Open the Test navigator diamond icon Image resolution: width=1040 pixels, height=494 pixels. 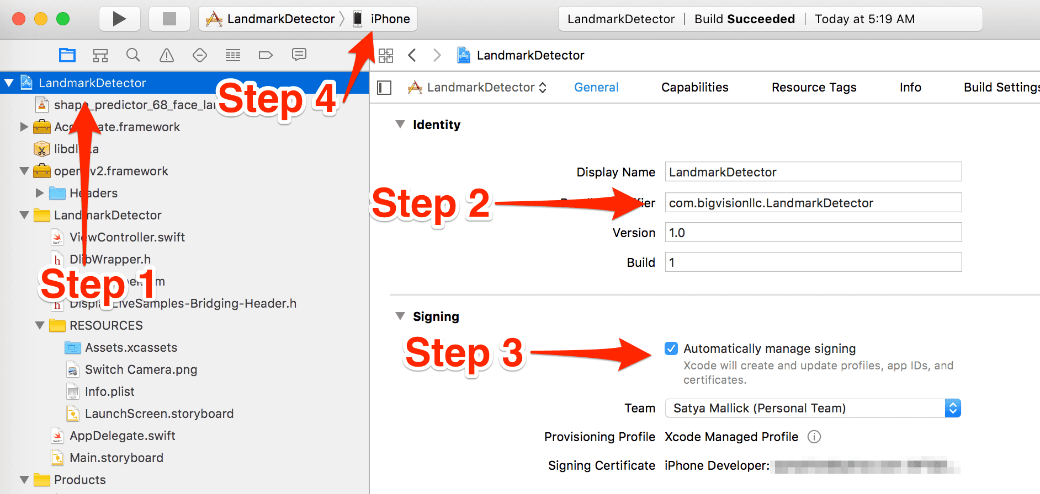[x=200, y=55]
